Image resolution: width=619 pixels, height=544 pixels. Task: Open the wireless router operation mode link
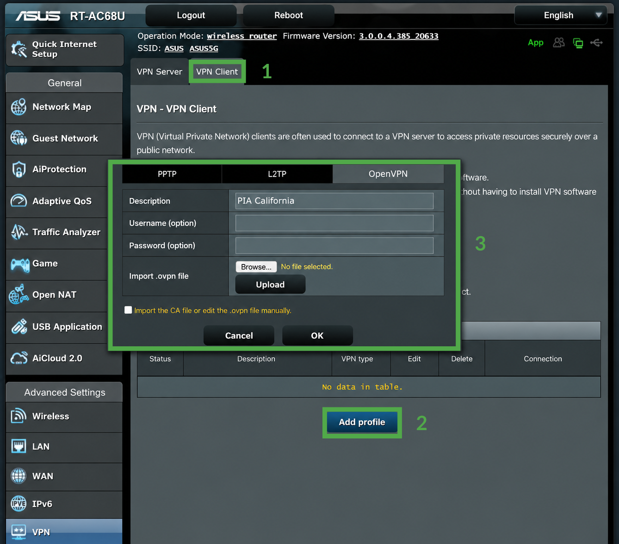click(241, 36)
